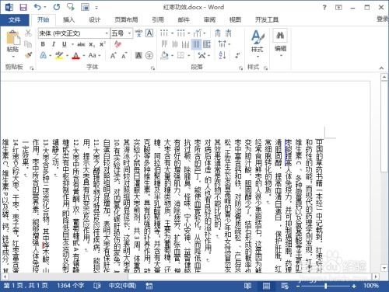Collapse the ribbon with the chevron
Image resolution: width=389 pixels, height=292 pixels.
pyautogui.click(x=381, y=68)
